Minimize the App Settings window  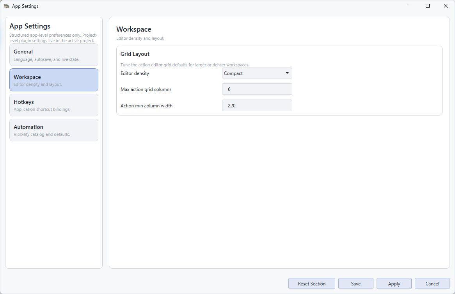tap(410, 6)
